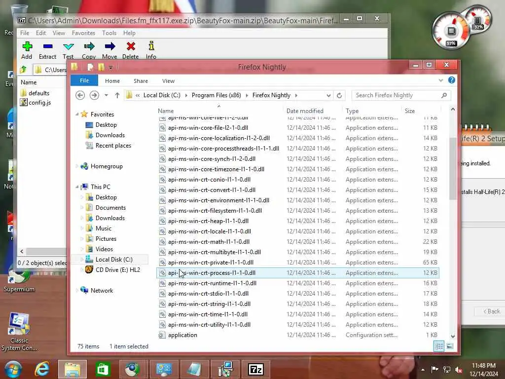Sort by the Date modified column
505x379 pixels.
[305, 111]
